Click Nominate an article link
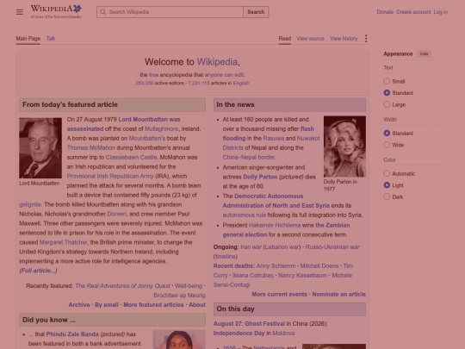The image size is (465, 349). (x=339, y=295)
